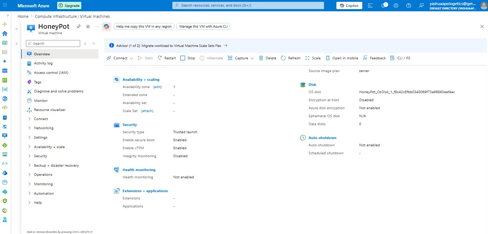This screenshot has height=234, width=488.
Task: Click the resource menu Search box
Action: point(53,43)
